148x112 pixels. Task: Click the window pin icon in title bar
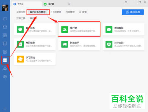pyautogui.click(x=126, y=2)
